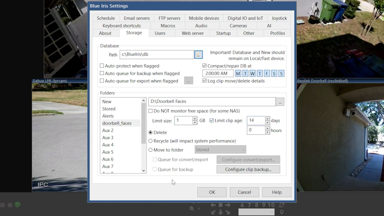Viewport: 384px width, 216px height.
Task: Select the New folder entry
Action: (x=121, y=102)
